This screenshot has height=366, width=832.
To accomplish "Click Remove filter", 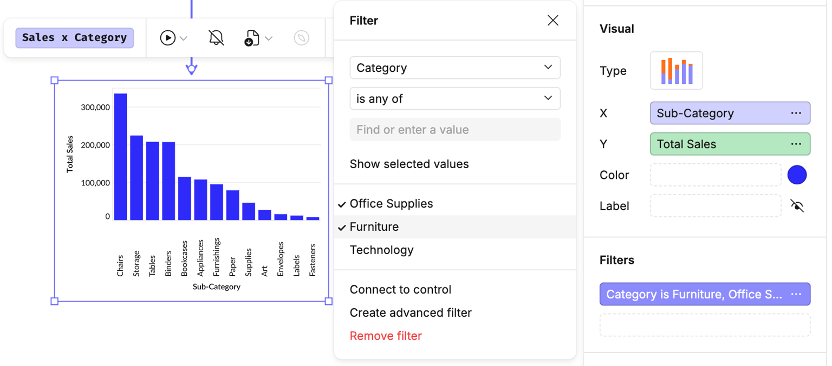I will click(386, 336).
